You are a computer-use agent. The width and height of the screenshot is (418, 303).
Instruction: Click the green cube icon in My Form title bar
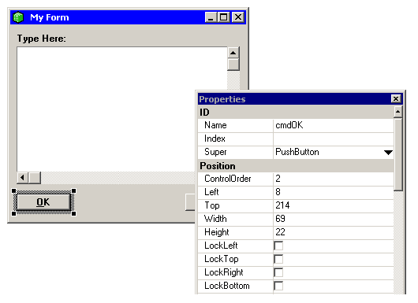tap(18, 17)
